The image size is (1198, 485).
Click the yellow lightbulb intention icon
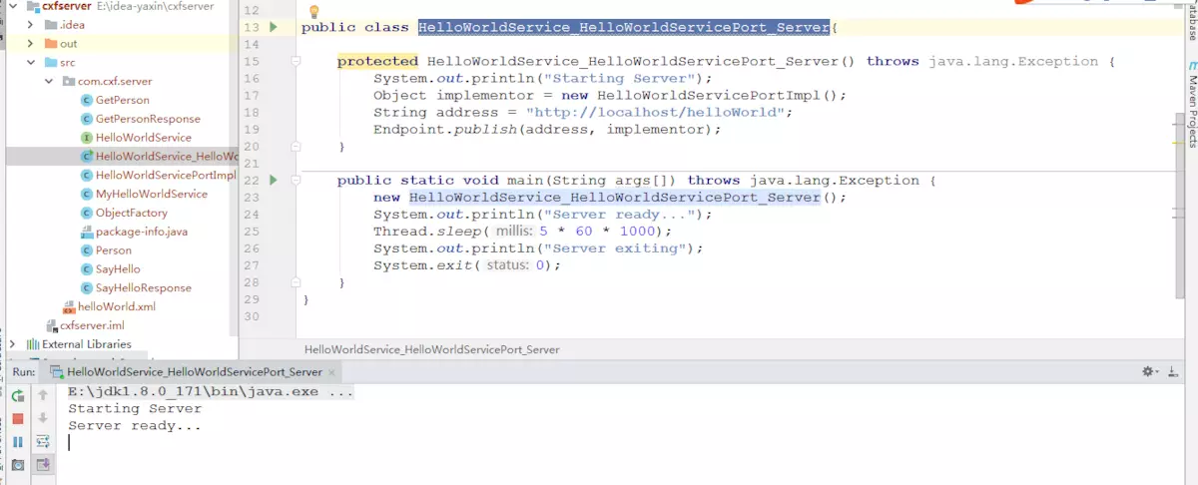313,12
